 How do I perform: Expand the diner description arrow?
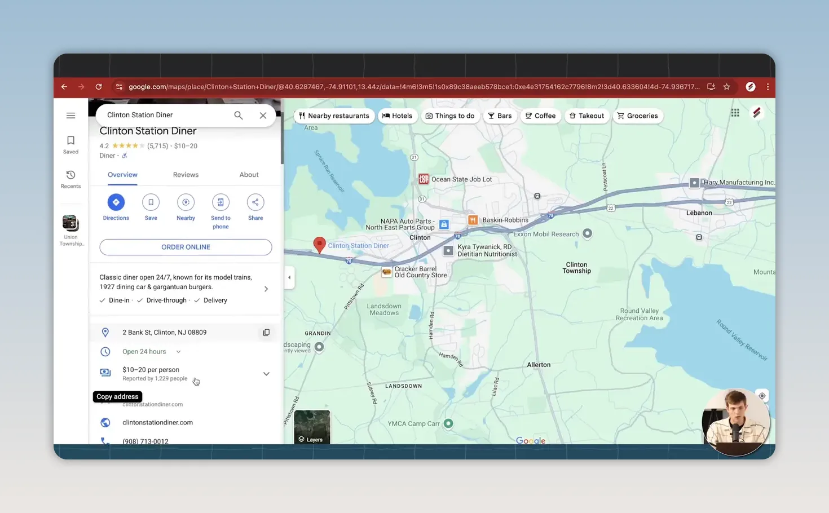266,289
